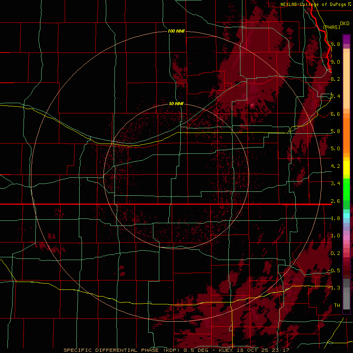Click the '100 NMI' range ring label
This screenshot has width=353, height=353.
pos(176,31)
